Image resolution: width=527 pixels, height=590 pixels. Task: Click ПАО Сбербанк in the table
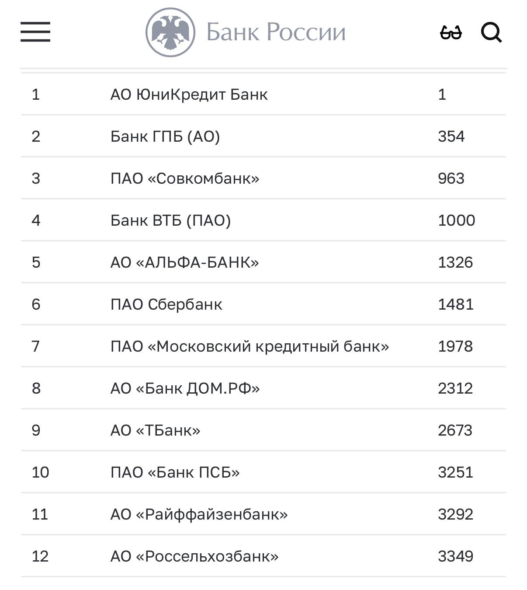pyautogui.click(x=166, y=304)
